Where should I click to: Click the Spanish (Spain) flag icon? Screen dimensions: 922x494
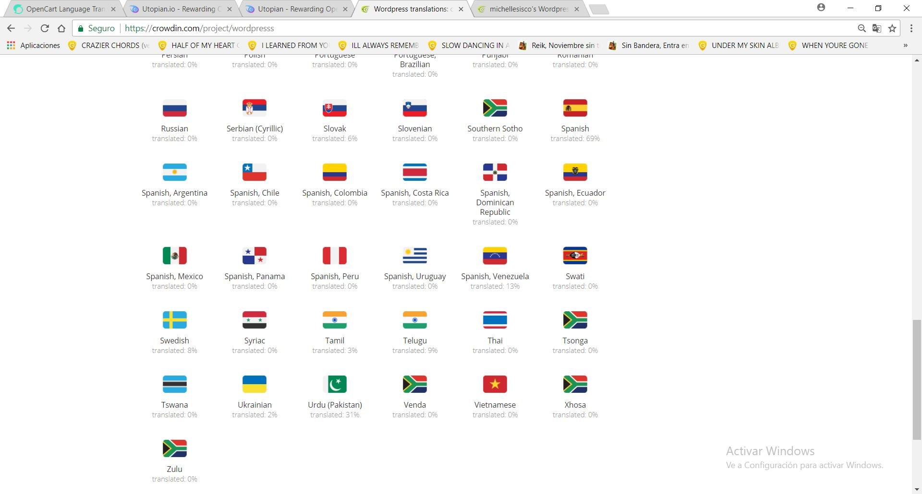(x=575, y=108)
